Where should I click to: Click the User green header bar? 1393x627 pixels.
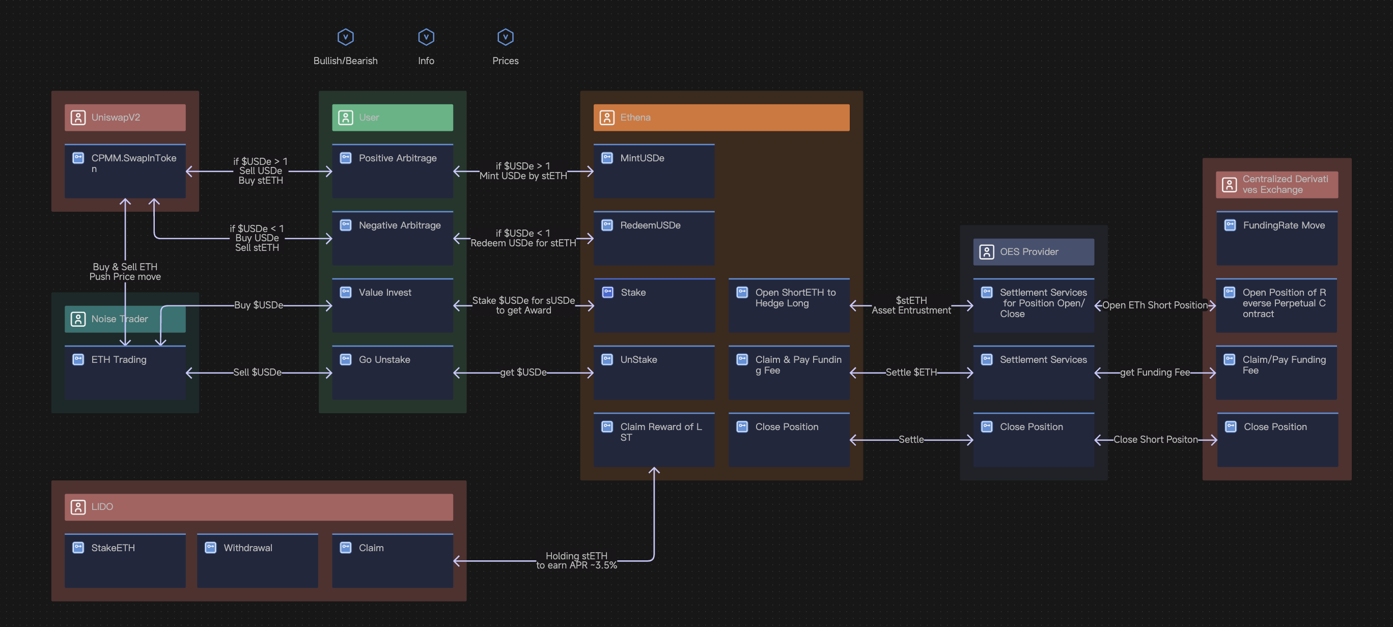pos(392,117)
